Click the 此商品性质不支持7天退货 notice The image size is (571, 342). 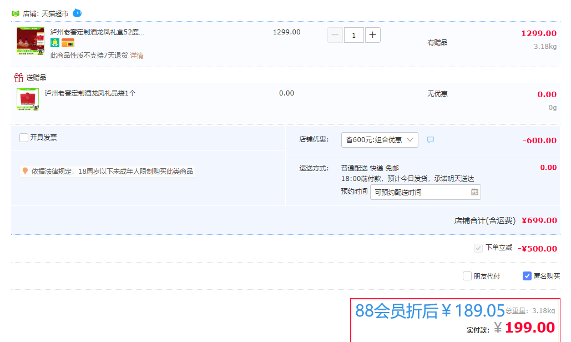tap(89, 56)
